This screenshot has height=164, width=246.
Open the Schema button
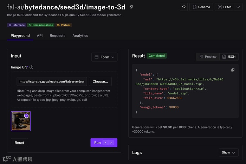click(x=201, y=7)
